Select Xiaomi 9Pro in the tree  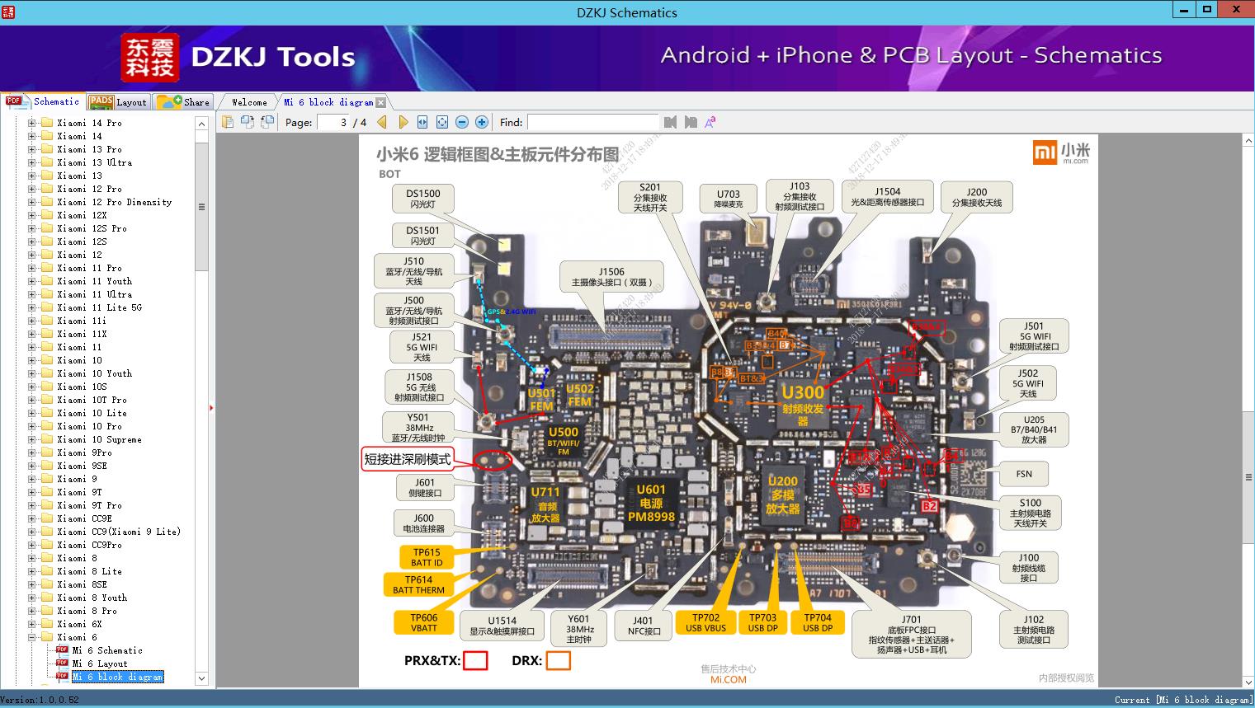(84, 452)
